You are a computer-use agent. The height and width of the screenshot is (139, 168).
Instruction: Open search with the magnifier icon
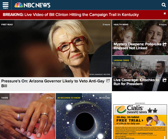164,5
